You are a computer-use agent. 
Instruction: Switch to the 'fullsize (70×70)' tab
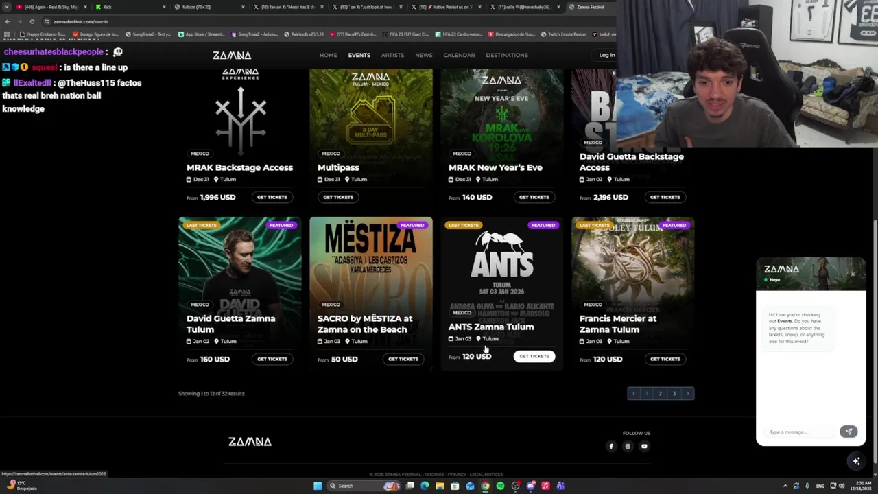pos(209,7)
